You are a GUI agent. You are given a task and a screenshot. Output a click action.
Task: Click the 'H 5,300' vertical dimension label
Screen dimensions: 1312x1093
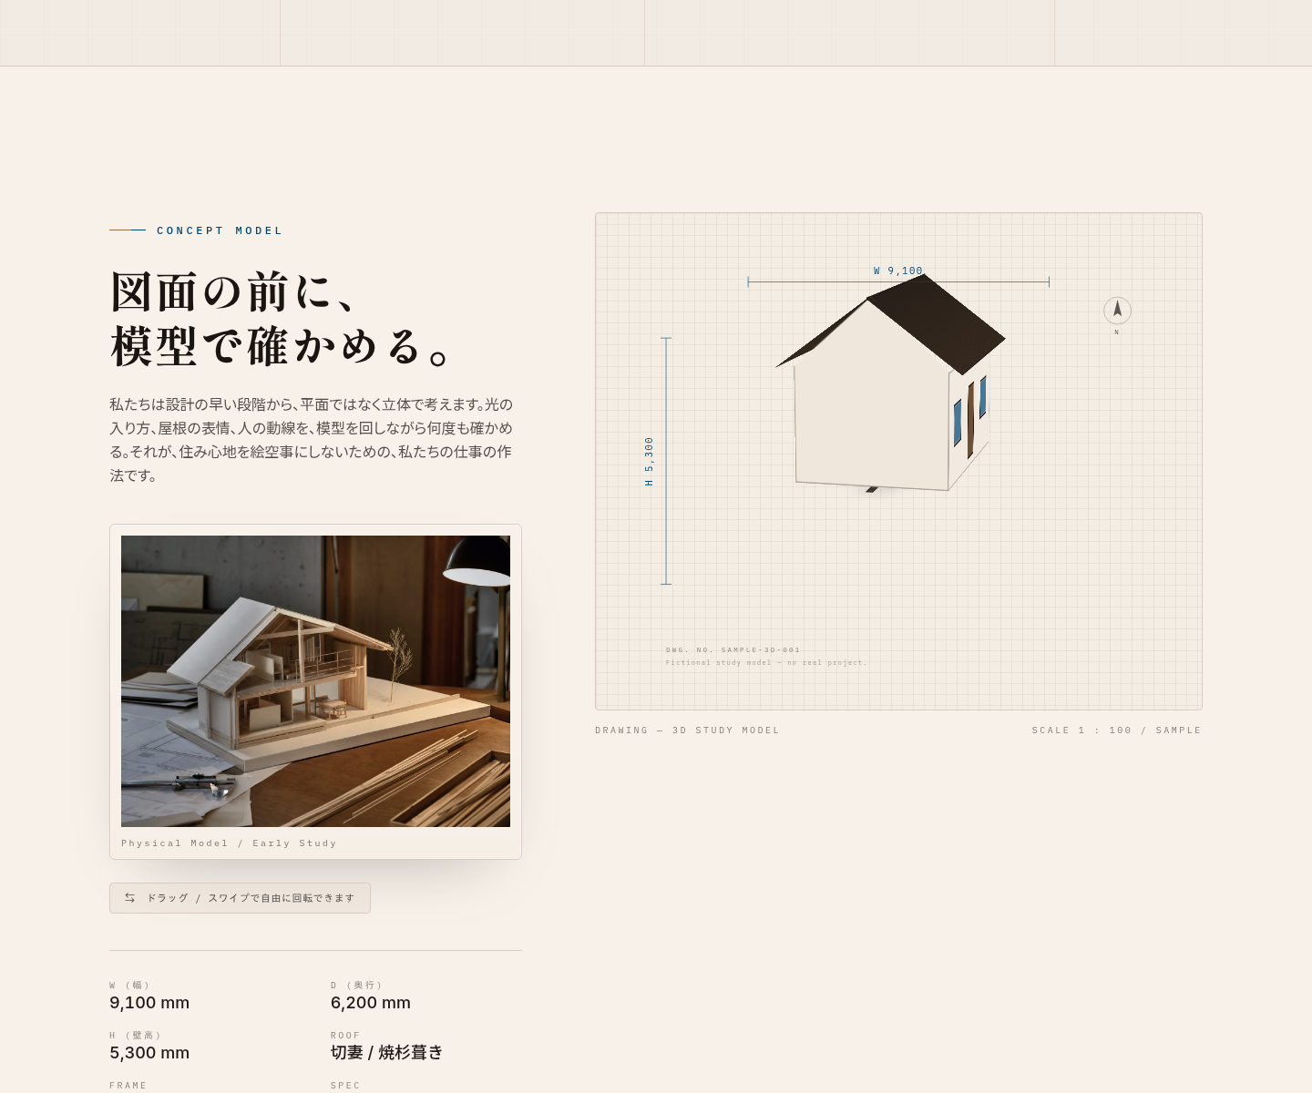coord(649,461)
